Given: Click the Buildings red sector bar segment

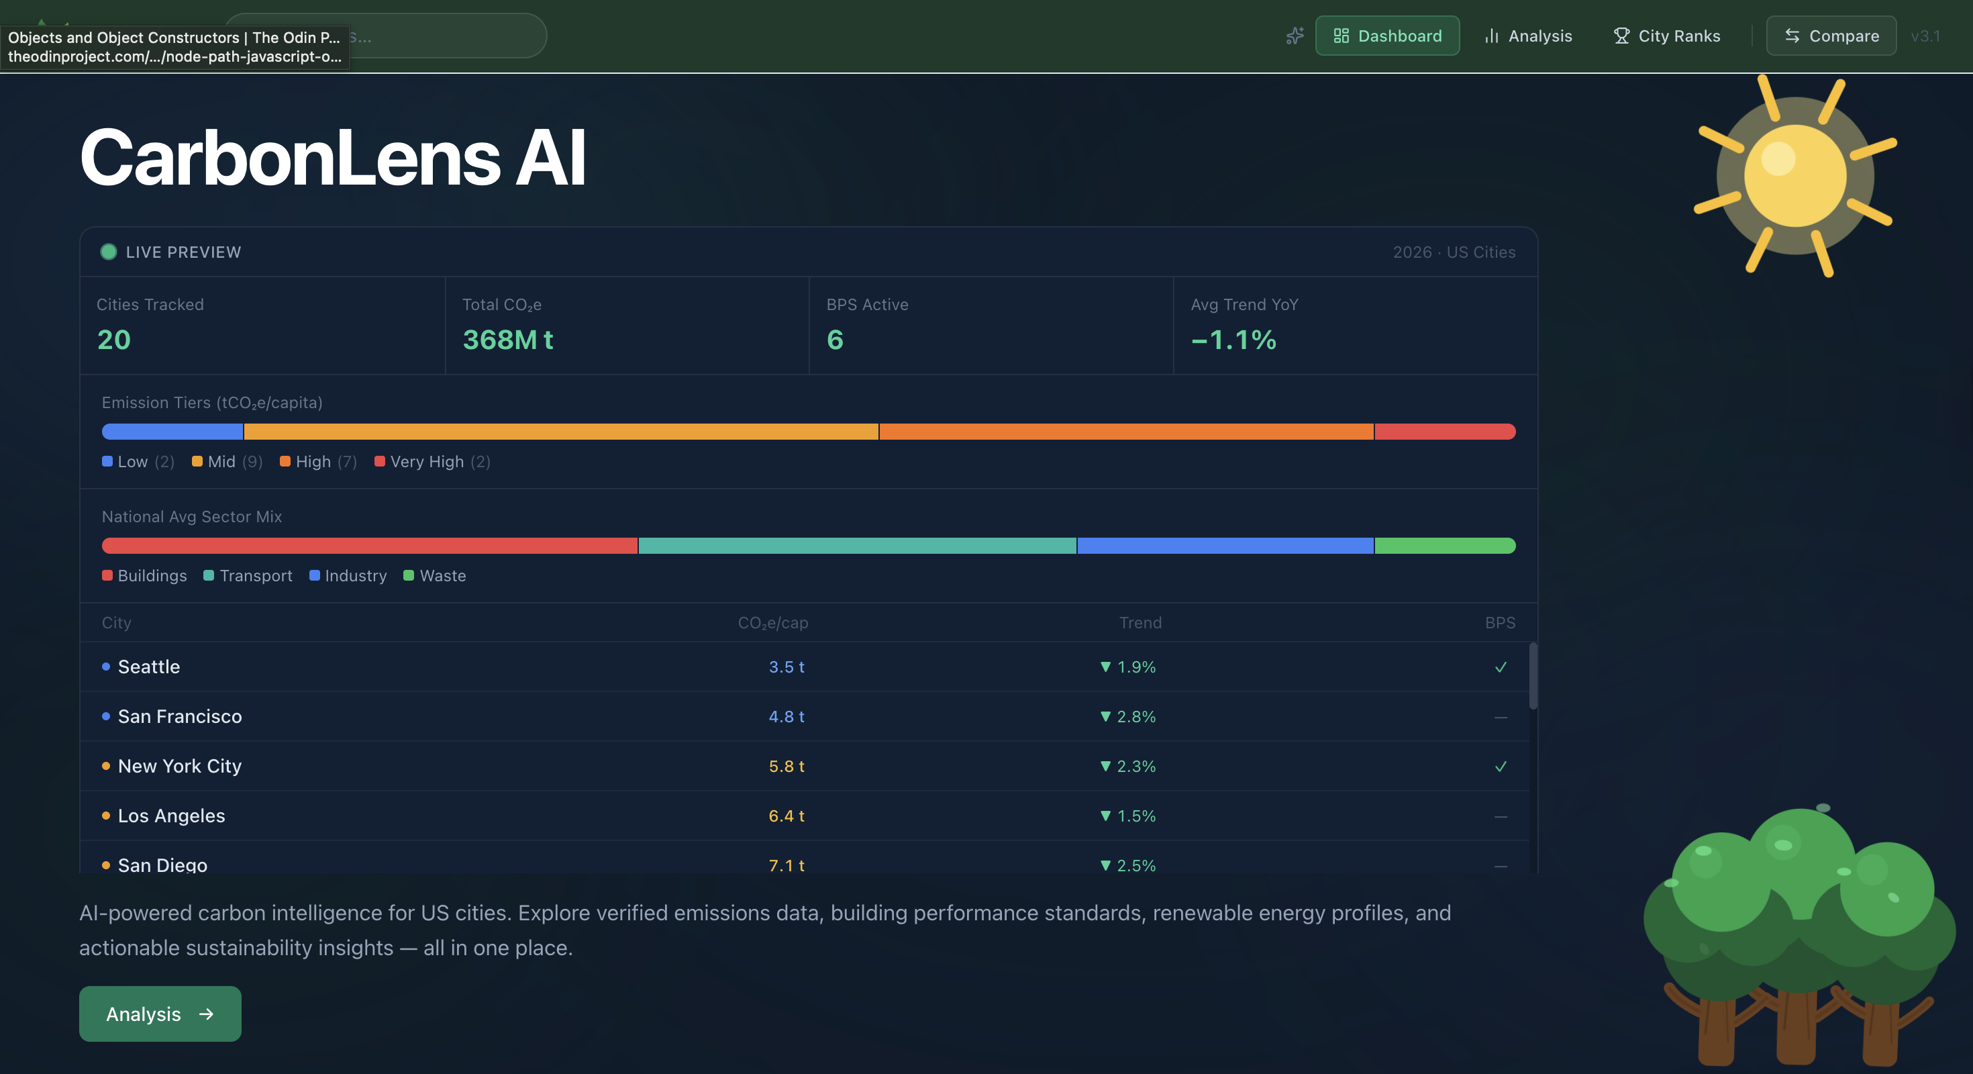Looking at the screenshot, I should click(x=369, y=546).
